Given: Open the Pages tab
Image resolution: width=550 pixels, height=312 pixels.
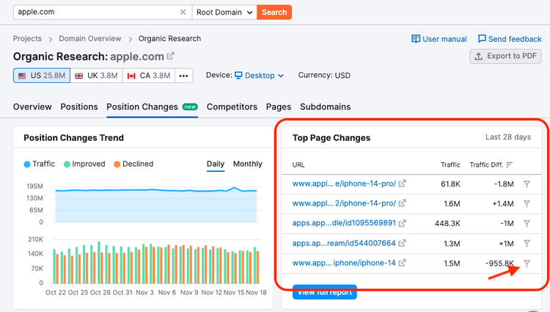Looking at the screenshot, I should click(x=279, y=106).
